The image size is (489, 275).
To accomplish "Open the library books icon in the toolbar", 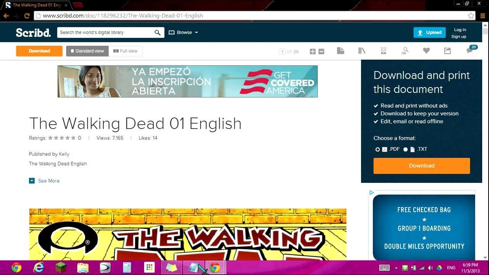I will [362, 50].
